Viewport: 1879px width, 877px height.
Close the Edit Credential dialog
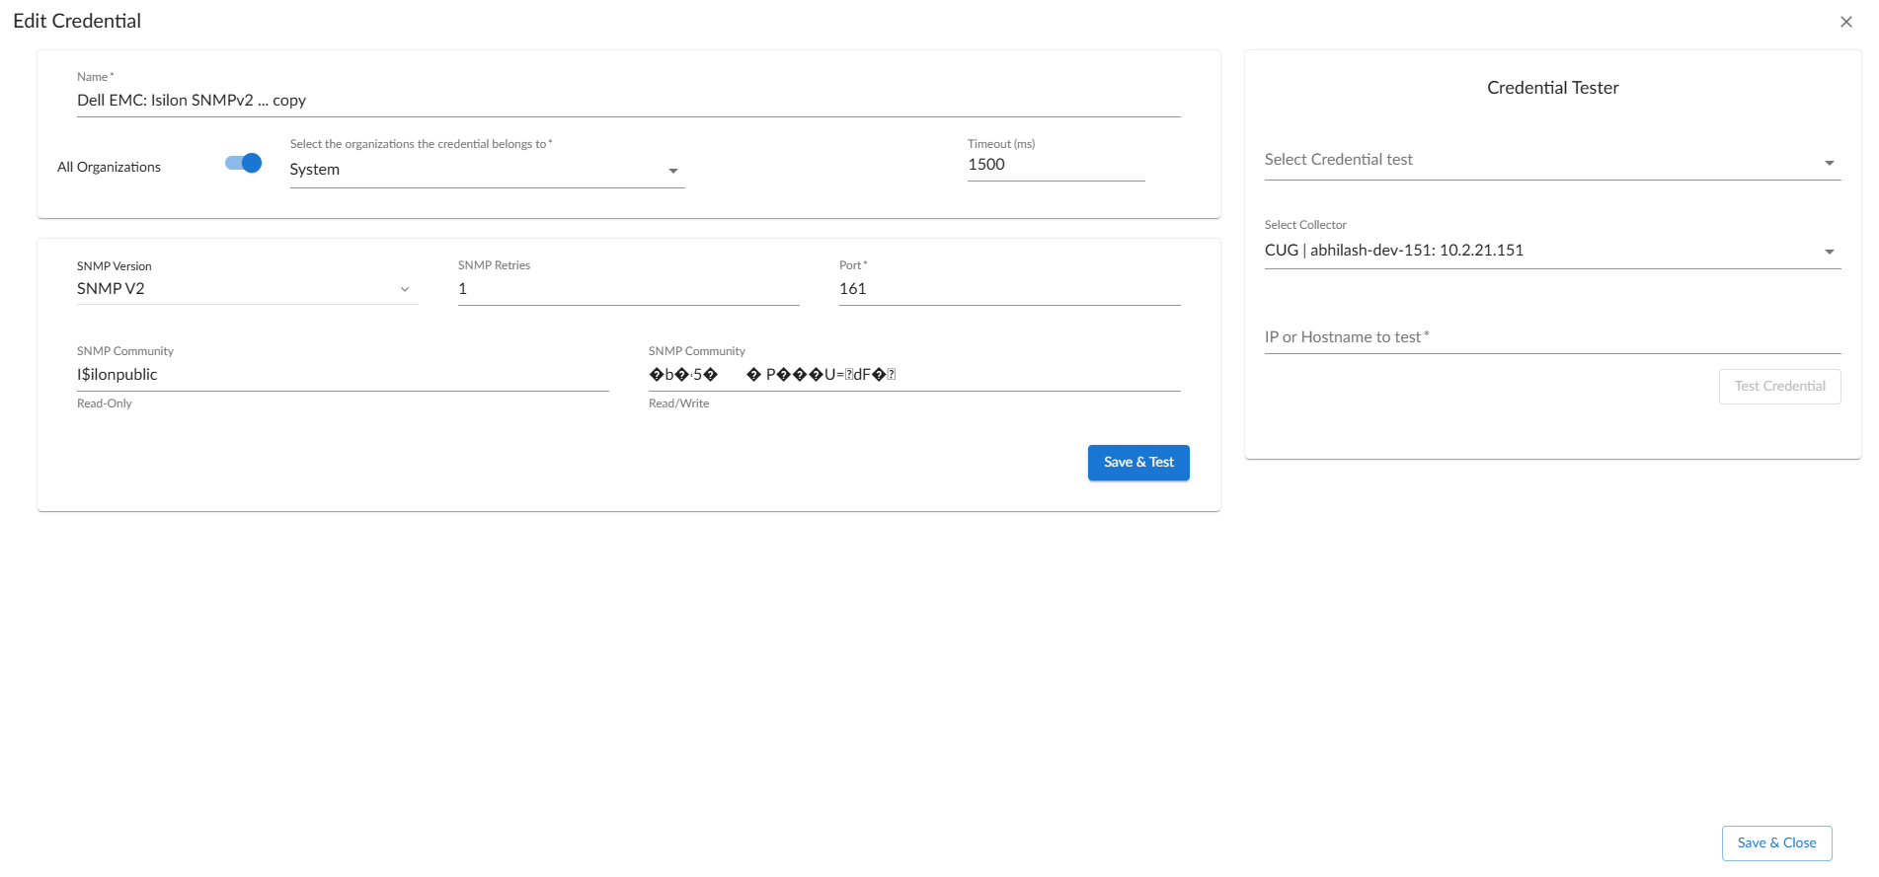1845,22
